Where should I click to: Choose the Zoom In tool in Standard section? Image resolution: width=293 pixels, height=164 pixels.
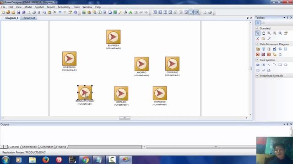tap(269, 33)
